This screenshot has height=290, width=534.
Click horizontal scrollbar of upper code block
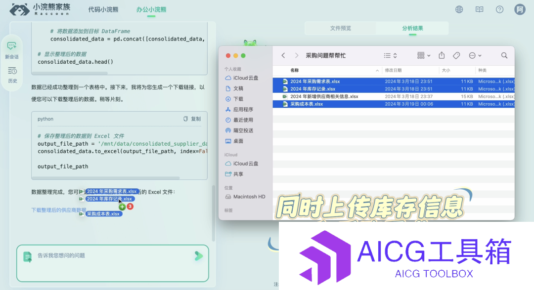click(70, 73)
